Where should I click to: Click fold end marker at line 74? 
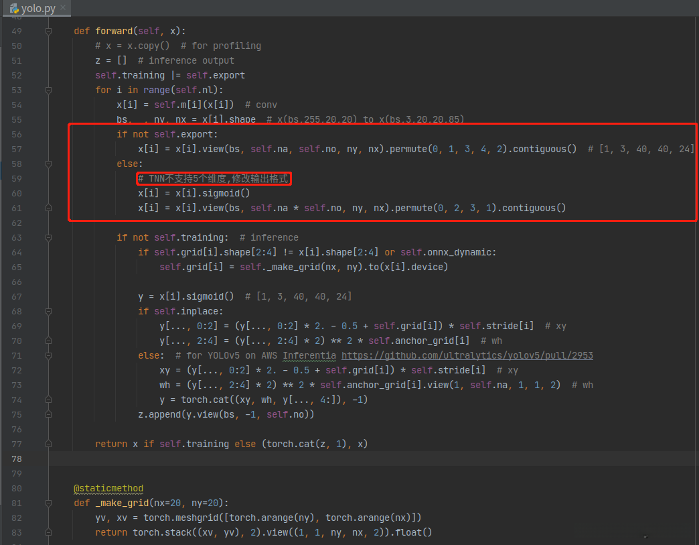click(x=49, y=400)
